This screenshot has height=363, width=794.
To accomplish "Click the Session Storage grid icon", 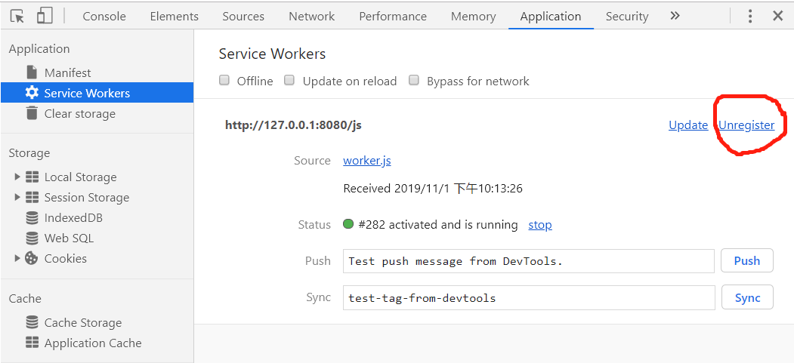I will pos(32,197).
